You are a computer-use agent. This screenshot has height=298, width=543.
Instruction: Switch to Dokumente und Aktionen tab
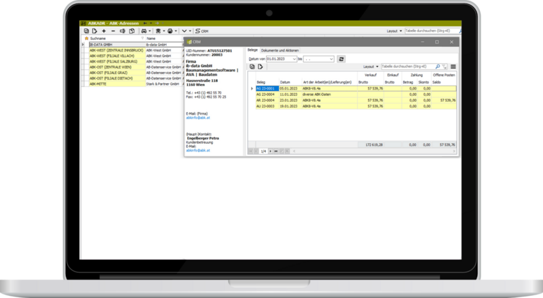click(x=280, y=51)
